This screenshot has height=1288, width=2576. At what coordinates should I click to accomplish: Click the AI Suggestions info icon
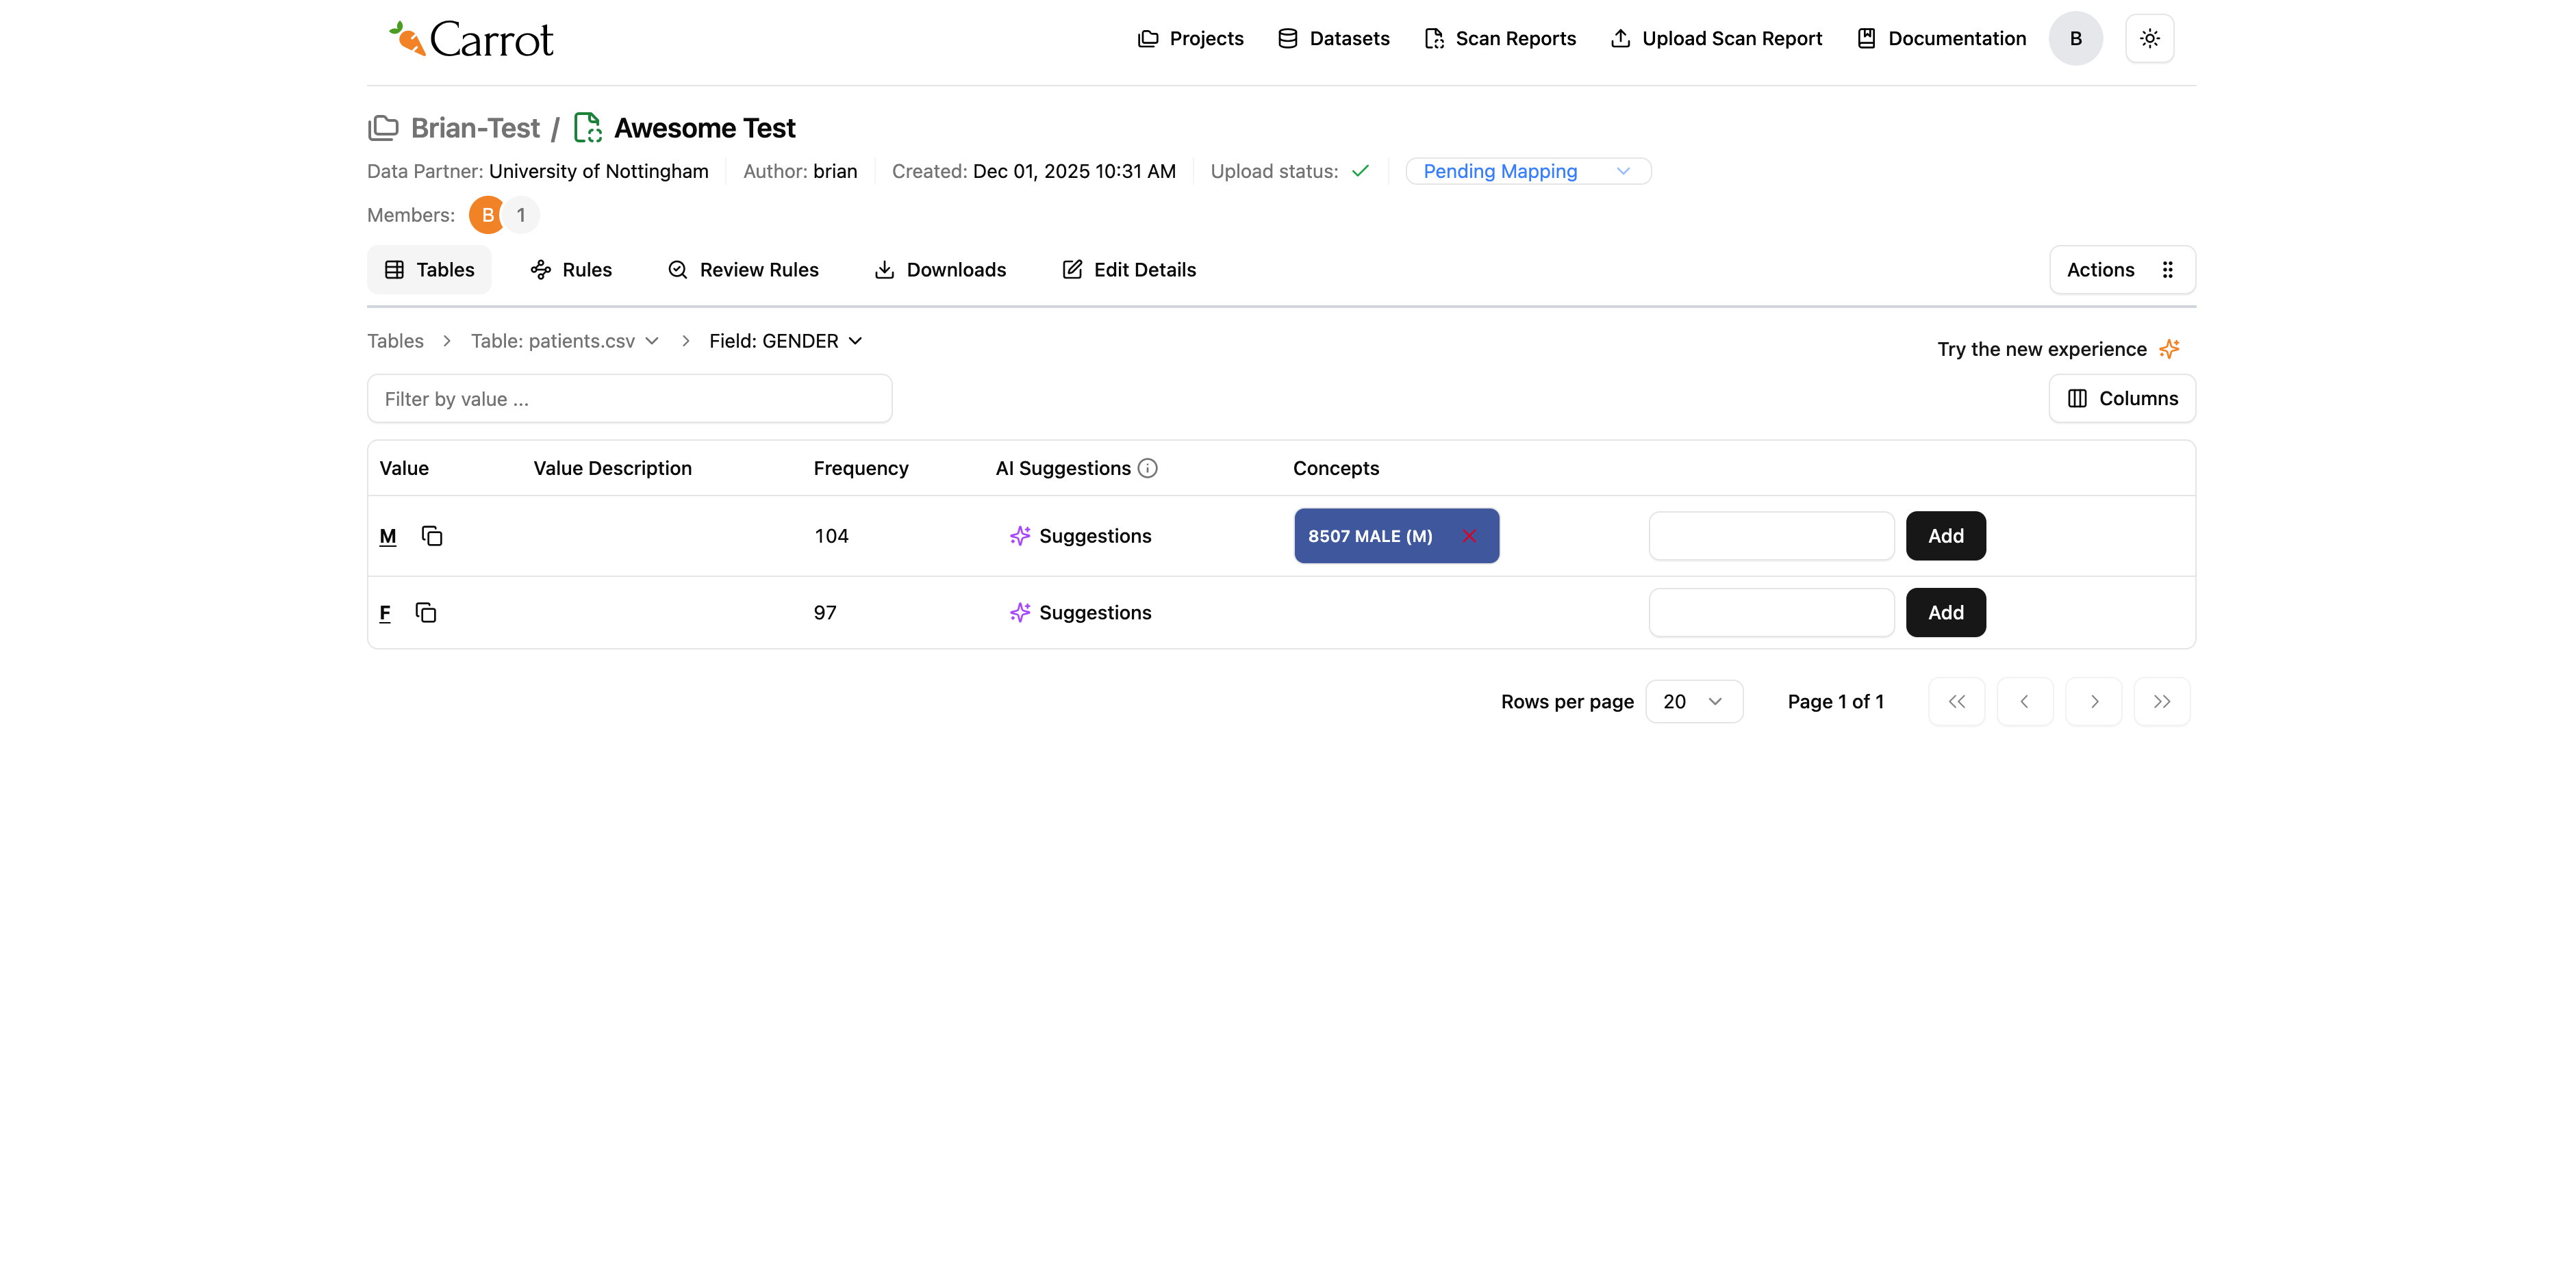1147,467
